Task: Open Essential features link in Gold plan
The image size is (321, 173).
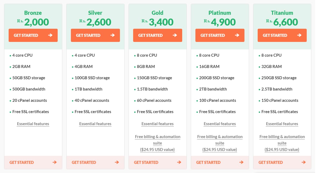Action: 157,124
